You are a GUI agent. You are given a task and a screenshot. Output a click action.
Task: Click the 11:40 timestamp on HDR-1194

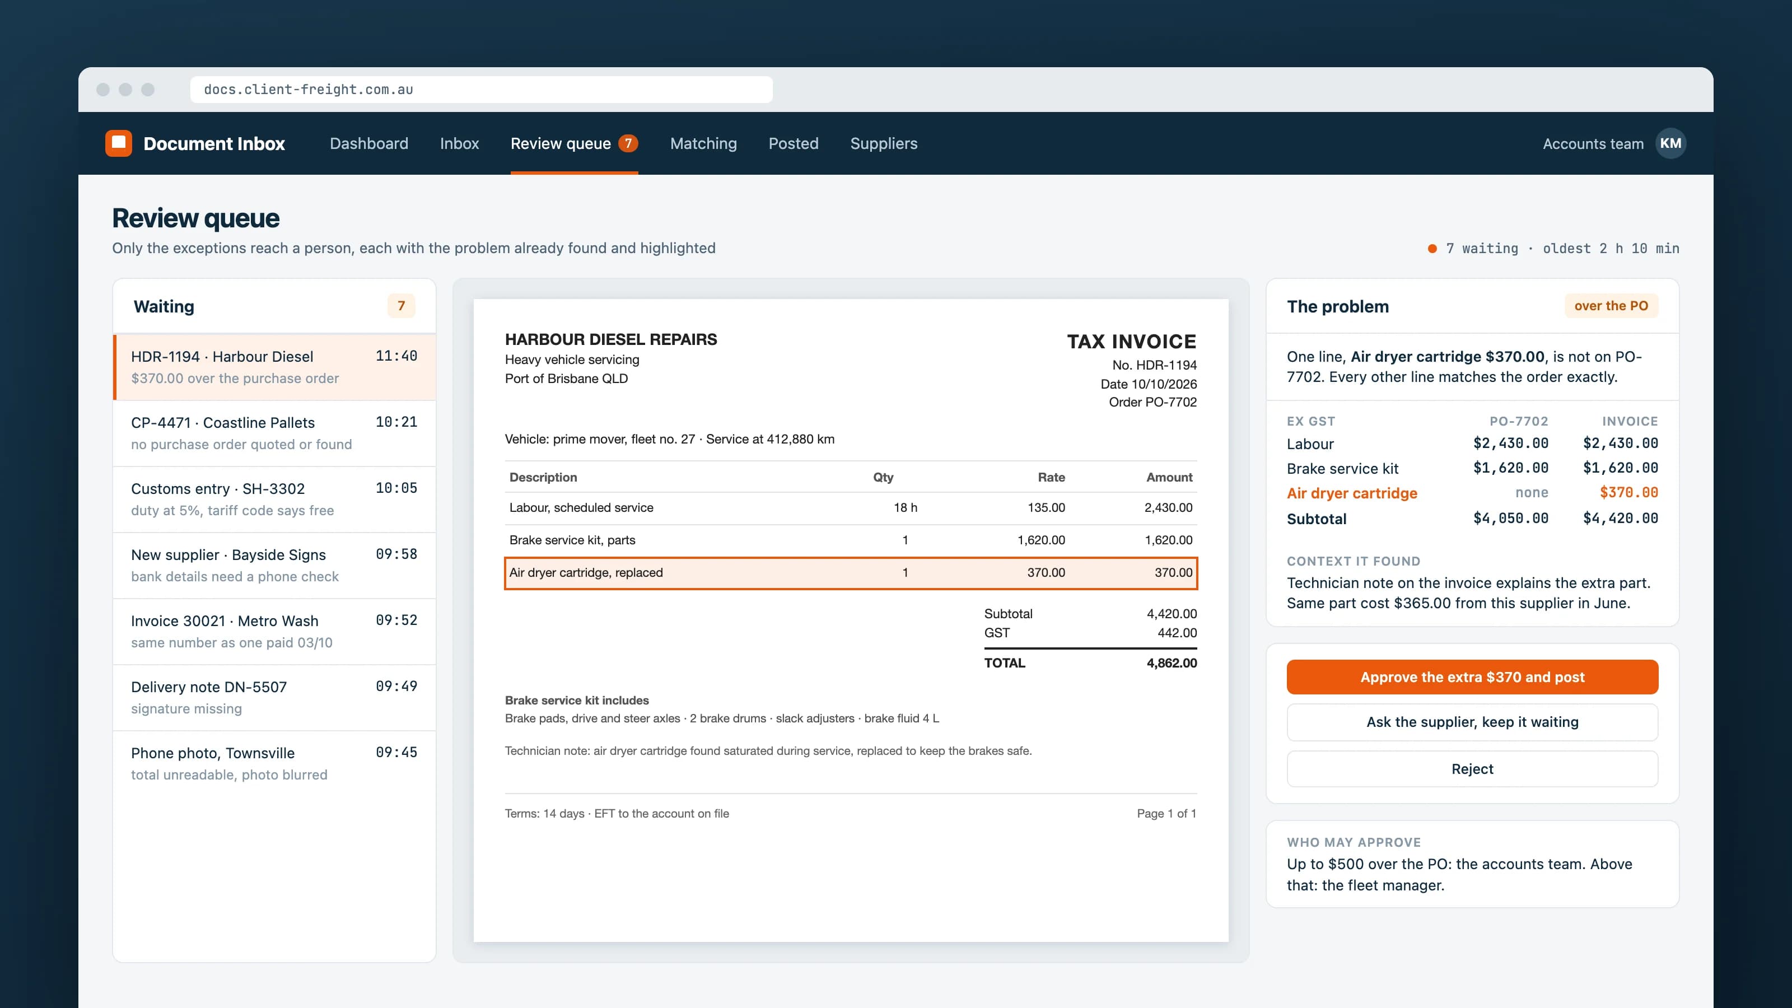pos(396,356)
